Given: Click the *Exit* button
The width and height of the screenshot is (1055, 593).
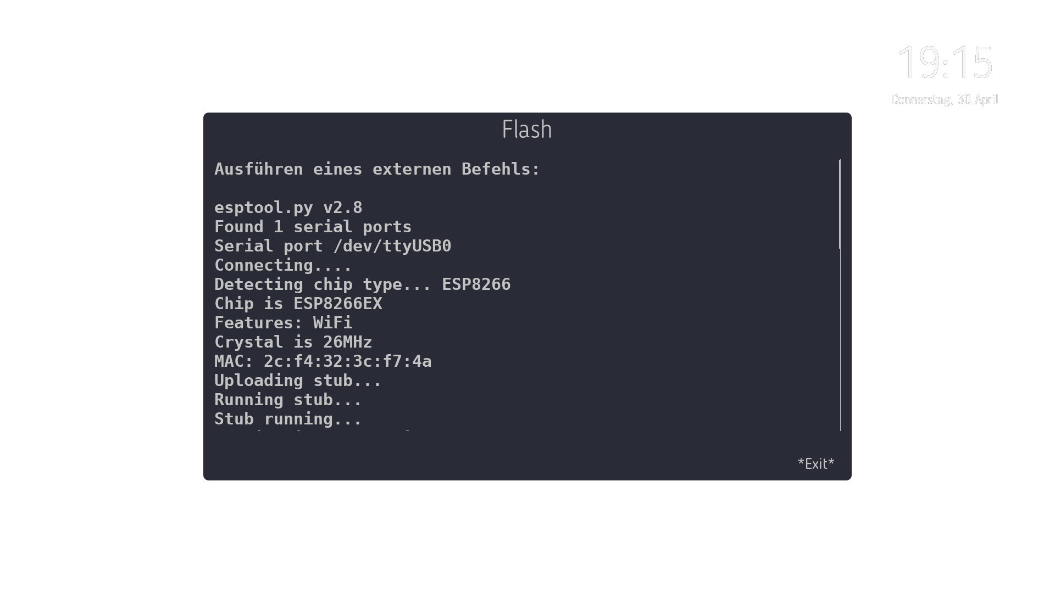Looking at the screenshot, I should pos(816,464).
